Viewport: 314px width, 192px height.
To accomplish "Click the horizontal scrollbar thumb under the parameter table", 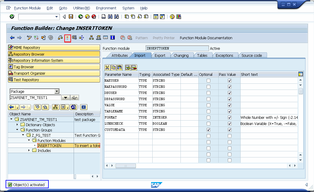I will pos(126,166).
